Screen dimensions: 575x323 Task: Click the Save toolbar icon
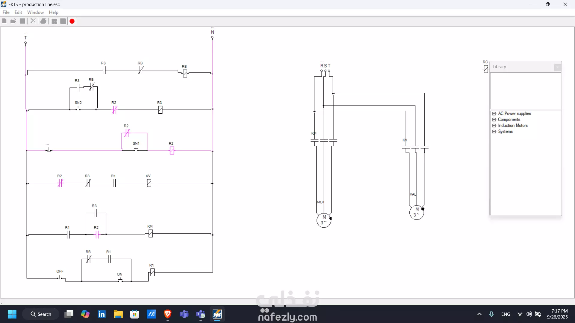[x=22, y=21]
